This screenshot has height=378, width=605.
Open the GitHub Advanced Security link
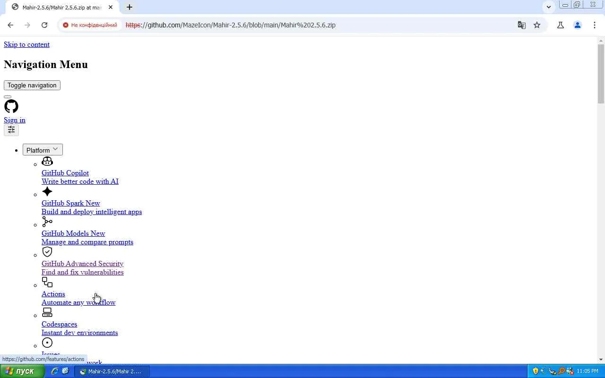(x=82, y=264)
